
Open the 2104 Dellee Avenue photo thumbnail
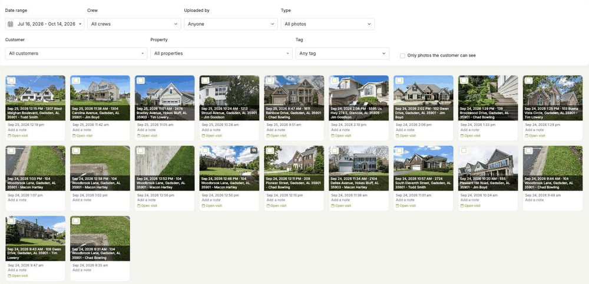tap(359, 168)
